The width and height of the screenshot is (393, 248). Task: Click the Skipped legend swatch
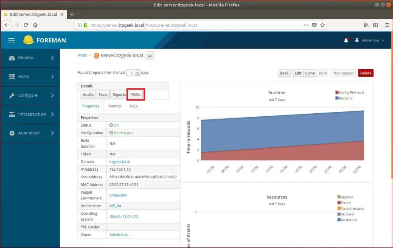(339, 214)
